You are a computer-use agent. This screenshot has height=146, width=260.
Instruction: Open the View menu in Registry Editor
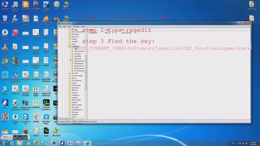(69, 26)
